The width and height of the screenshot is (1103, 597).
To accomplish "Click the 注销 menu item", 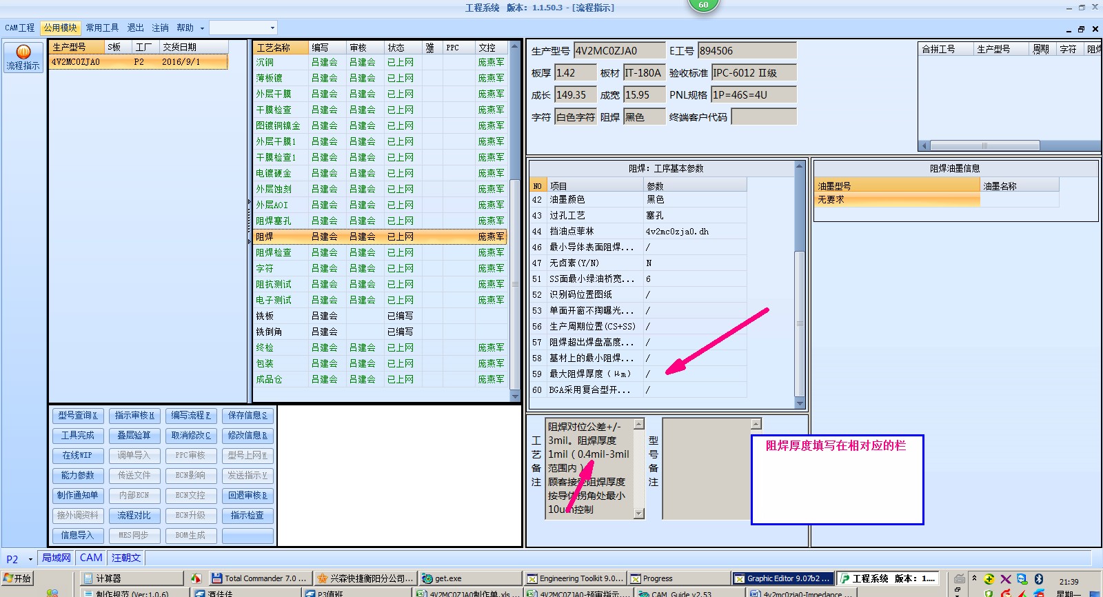I will click(x=160, y=28).
